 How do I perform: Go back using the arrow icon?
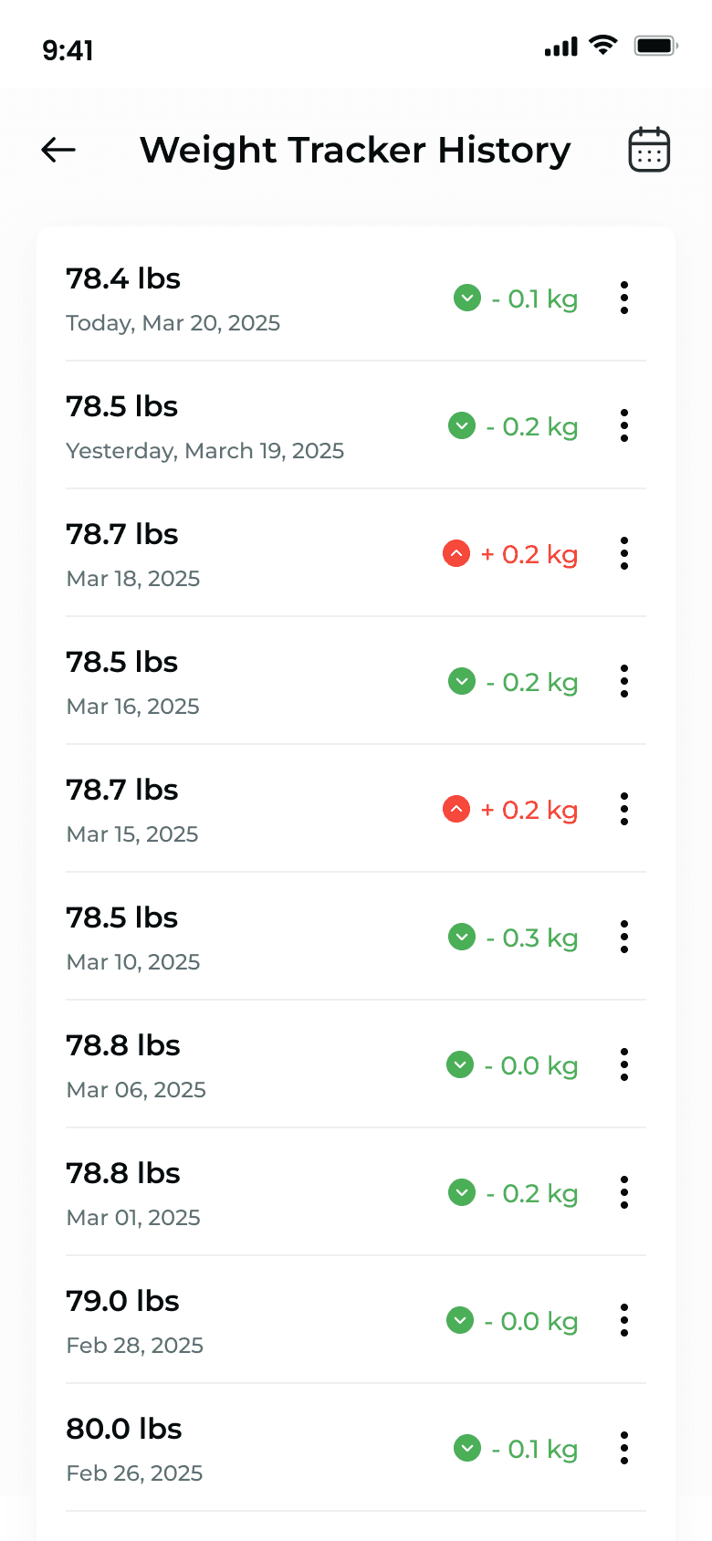[x=58, y=150]
